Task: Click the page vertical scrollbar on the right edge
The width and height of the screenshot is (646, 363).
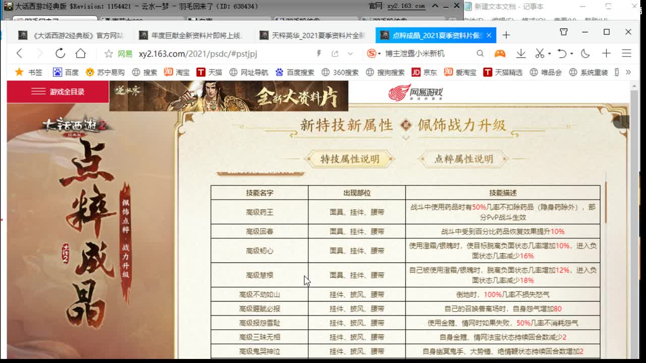Action: pos(634,222)
